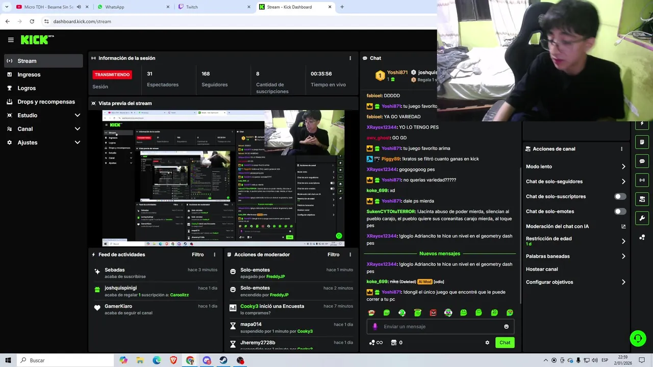This screenshot has height=367, width=653.
Task: Click the green headset support button
Action: coord(637,338)
